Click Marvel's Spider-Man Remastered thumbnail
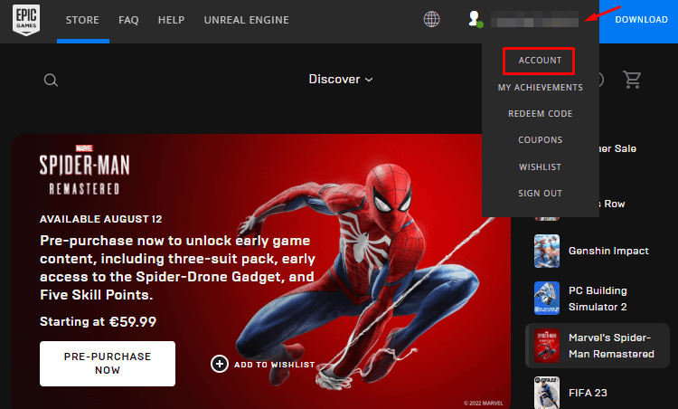Image resolution: width=678 pixels, height=409 pixels. 547,346
